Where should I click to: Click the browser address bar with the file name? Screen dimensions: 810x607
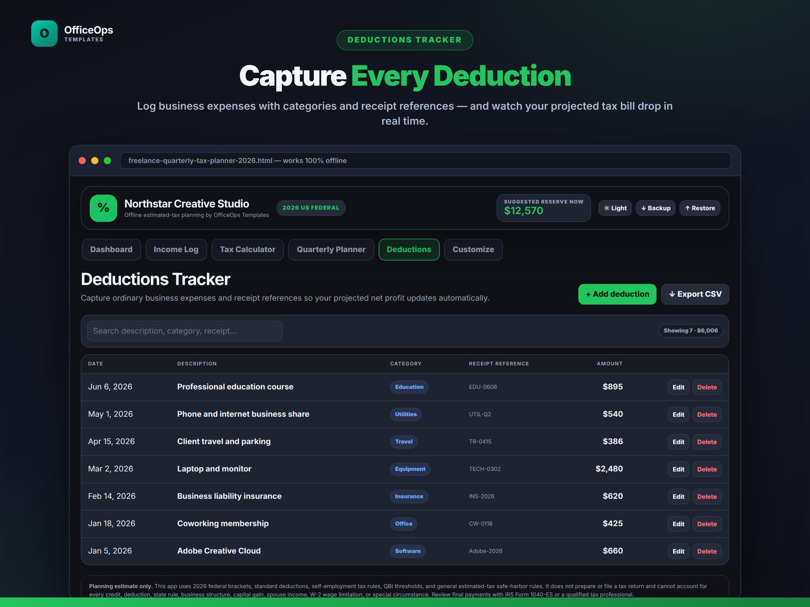click(x=425, y=161)
